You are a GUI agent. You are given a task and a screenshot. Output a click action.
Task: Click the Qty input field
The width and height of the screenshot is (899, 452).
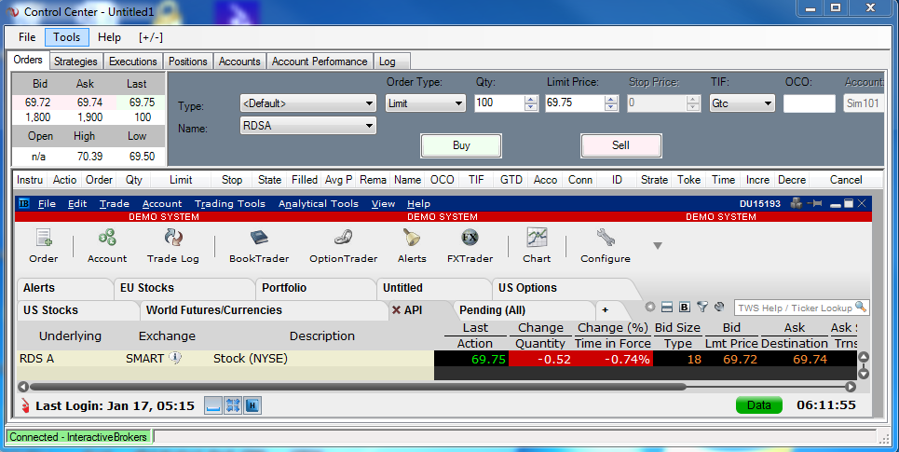tap(499, 103)
